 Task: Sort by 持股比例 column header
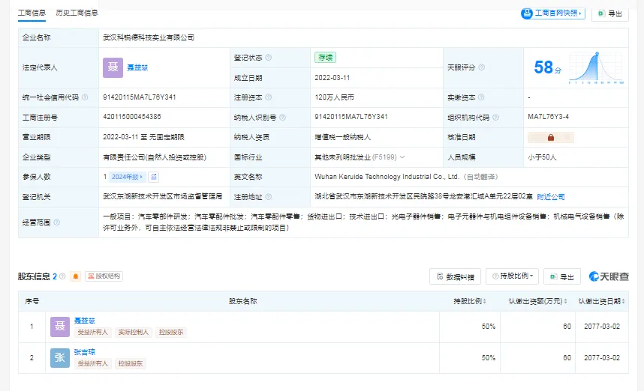(469, 301)
